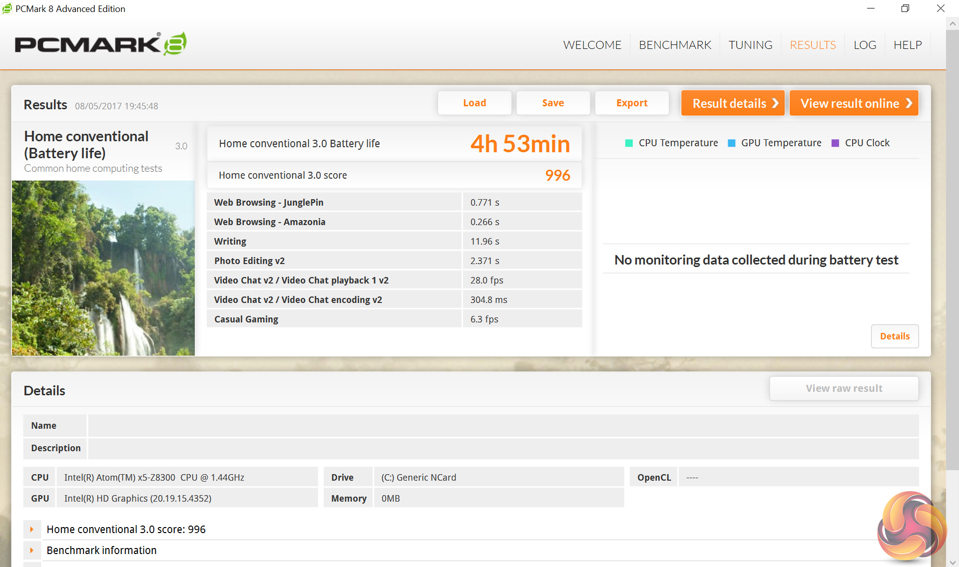959x567 pixels.
Task: Switch to the Benchmark tab
Action: 675,45
